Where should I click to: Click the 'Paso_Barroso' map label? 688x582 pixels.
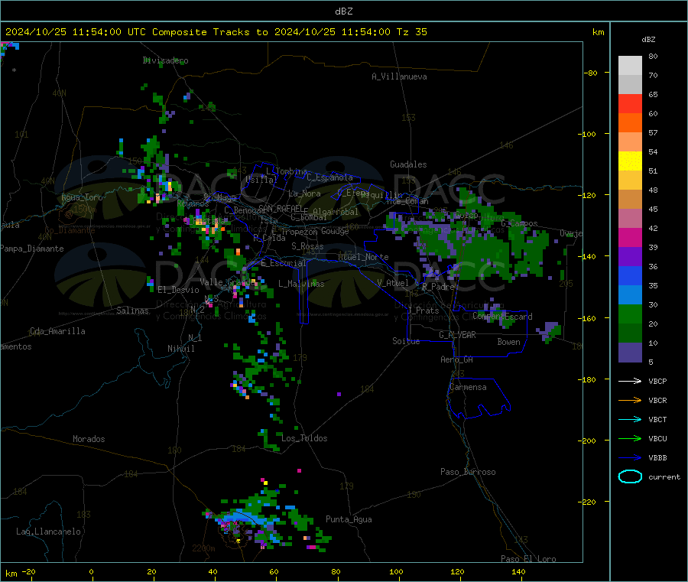click(x=468, y=472)
